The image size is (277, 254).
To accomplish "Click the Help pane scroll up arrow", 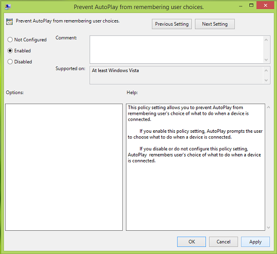I will [268, 107].
